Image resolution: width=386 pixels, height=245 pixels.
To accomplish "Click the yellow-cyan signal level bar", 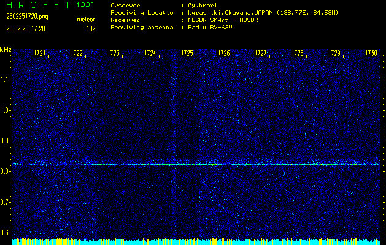I will pyautogui.click(x=196, y=242).
